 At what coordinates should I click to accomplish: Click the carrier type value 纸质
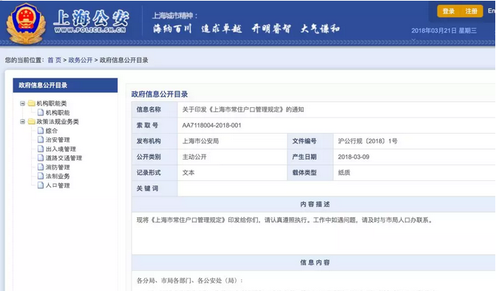point(344,173)
